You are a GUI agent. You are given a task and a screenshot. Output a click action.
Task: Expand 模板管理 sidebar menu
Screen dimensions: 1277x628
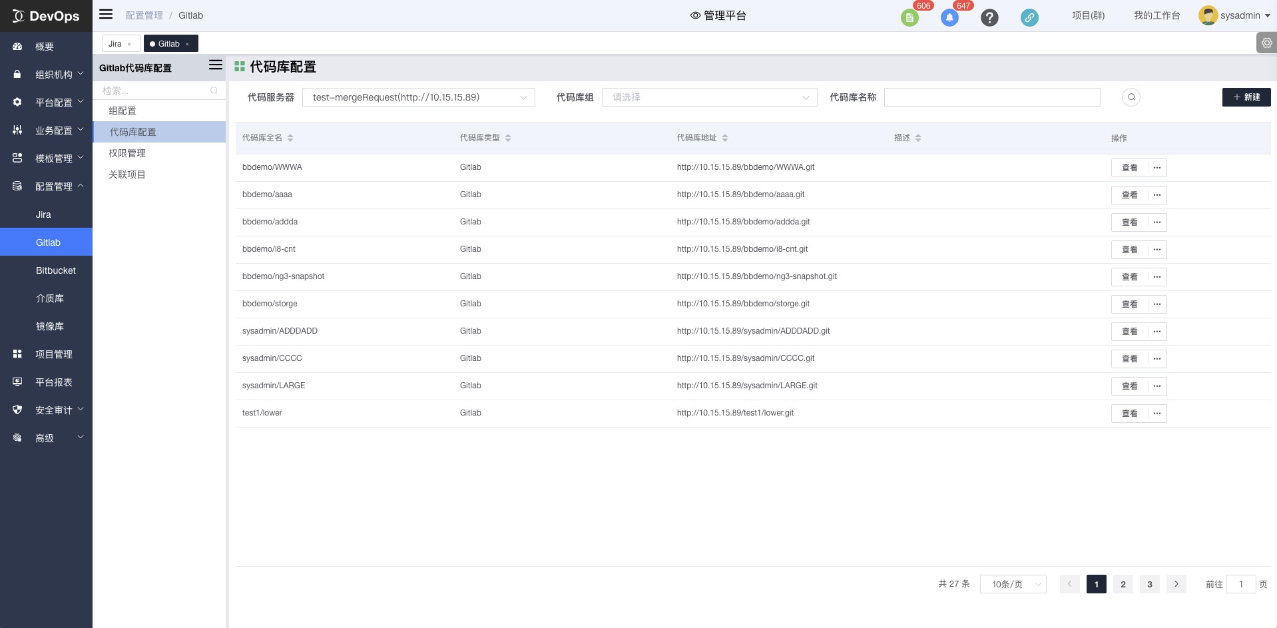click(x=46, y=158)
